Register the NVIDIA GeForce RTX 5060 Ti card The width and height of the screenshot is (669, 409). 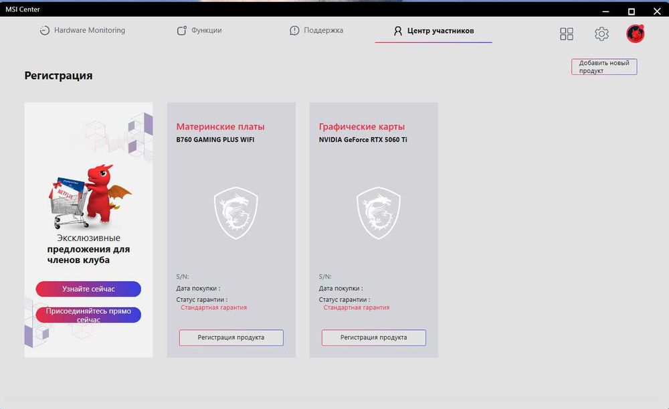[374, 337]
